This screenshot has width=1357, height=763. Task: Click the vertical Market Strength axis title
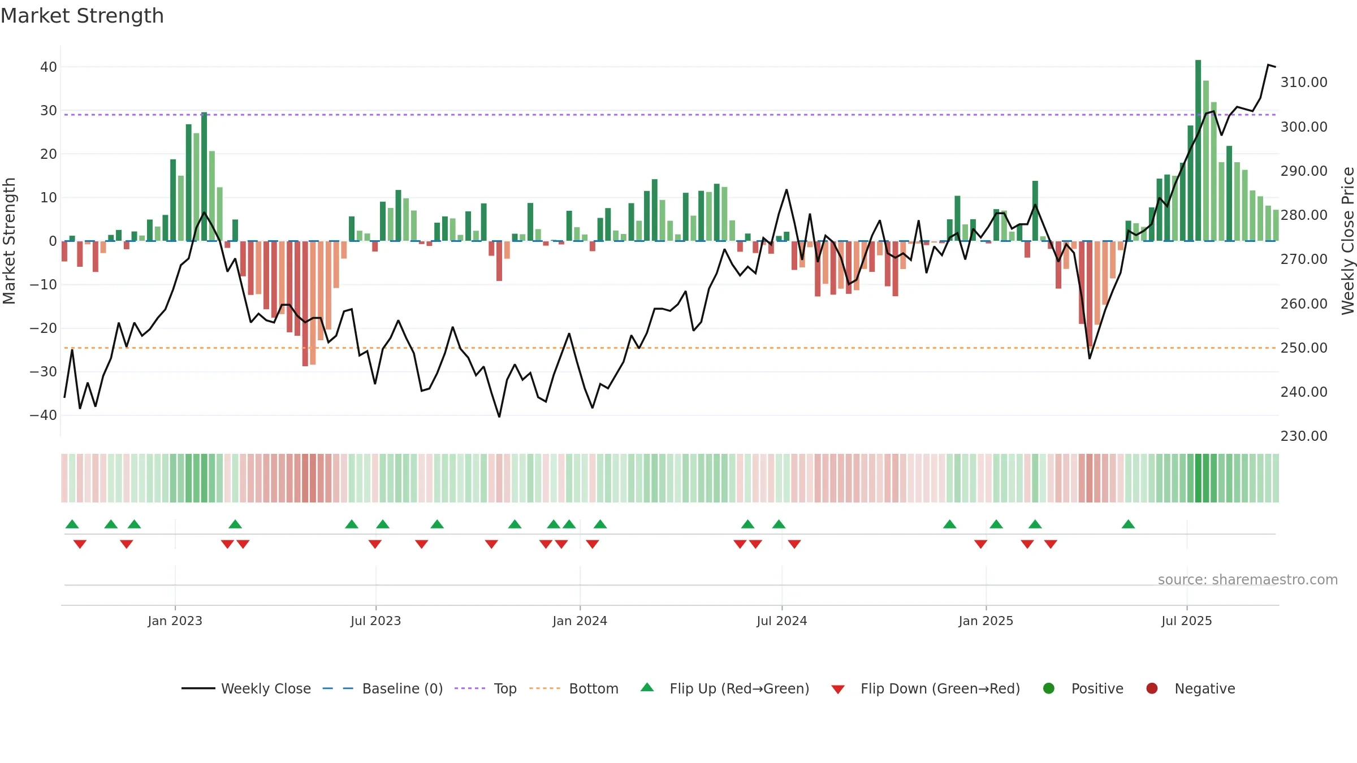point(9,241)
